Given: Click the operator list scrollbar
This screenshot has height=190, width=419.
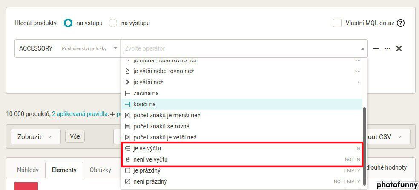Looking at the screenshot, I should point(364,146).
